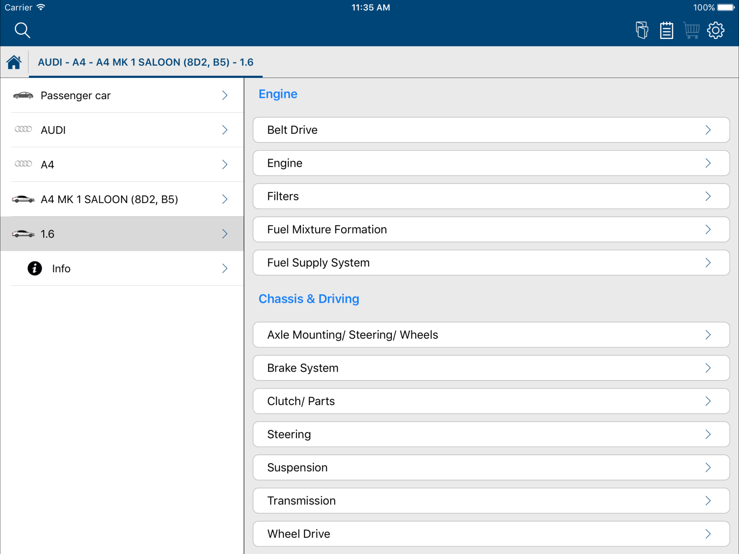Screen dimensions: 739x554
Task: Select A4 MK 1 SALOON (8D2, B5)
Action: 122,199
